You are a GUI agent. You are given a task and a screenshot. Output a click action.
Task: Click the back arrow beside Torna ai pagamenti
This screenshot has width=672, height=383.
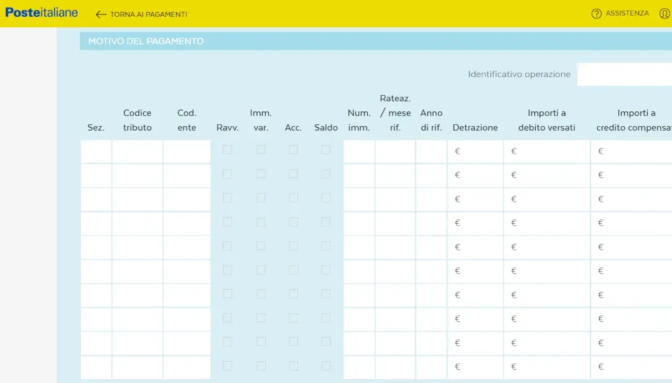tap(101, 14)
